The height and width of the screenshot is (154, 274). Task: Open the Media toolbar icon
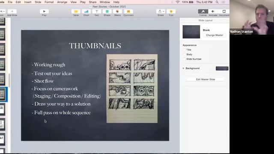(117, 12)
